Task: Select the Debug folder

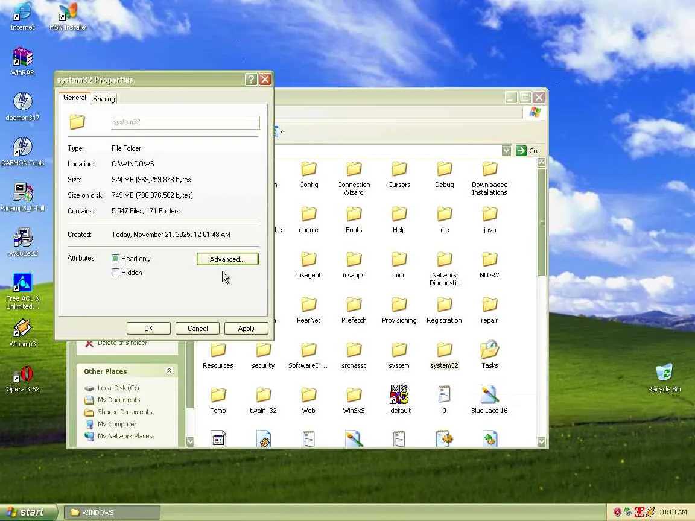Action: coord(444,175)
